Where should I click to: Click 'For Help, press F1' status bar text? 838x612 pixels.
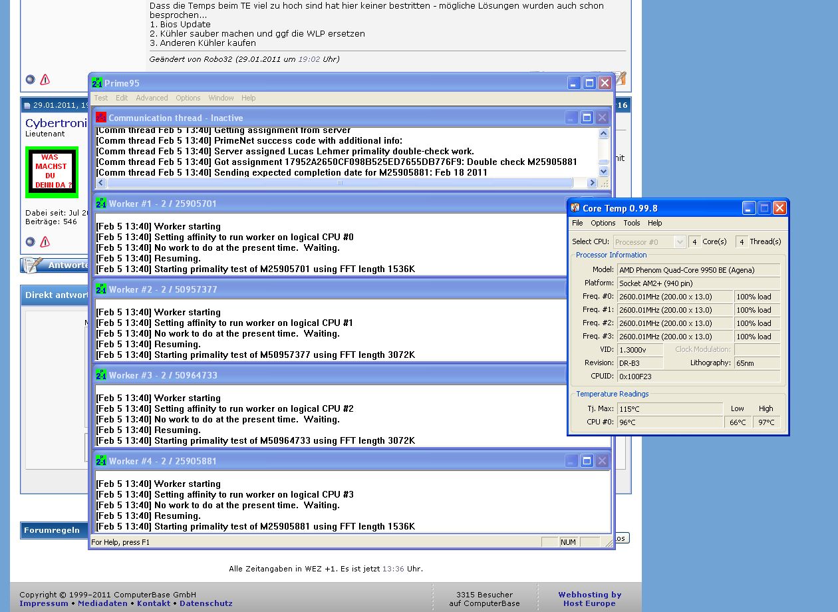120,542
